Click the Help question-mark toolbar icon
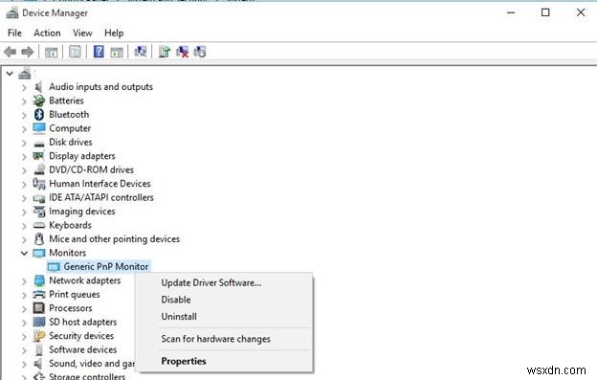The height and width of the screenshot is (380, 597). [99, 52]
